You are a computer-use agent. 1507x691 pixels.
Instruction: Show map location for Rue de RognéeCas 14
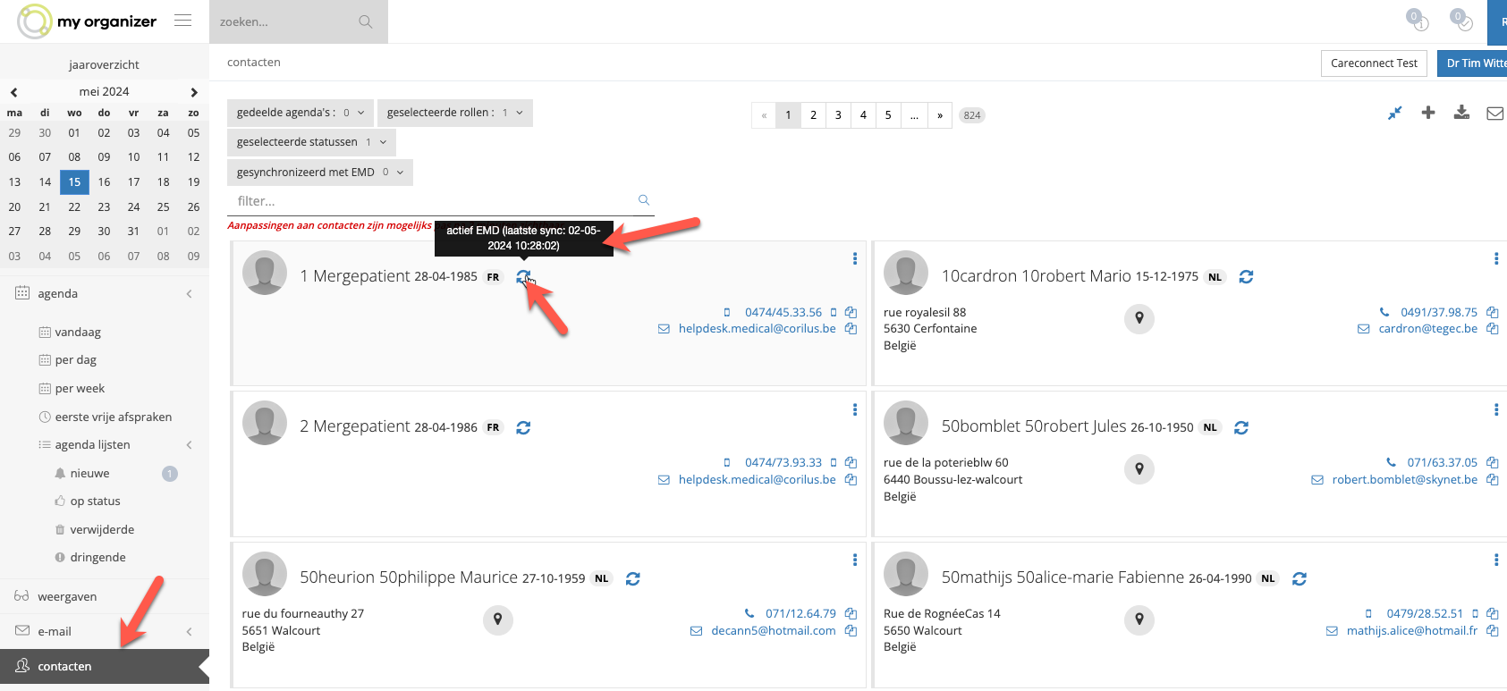pyautogui.click(x=1139, y=620)
